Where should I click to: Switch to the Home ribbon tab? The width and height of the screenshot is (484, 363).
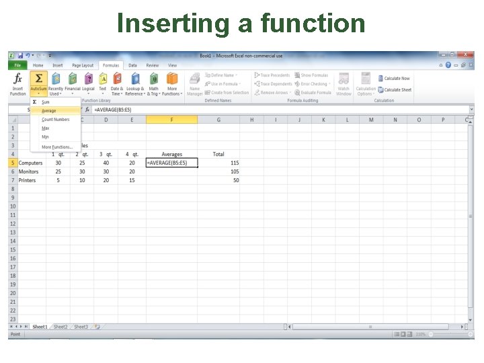tap(38, 65)
